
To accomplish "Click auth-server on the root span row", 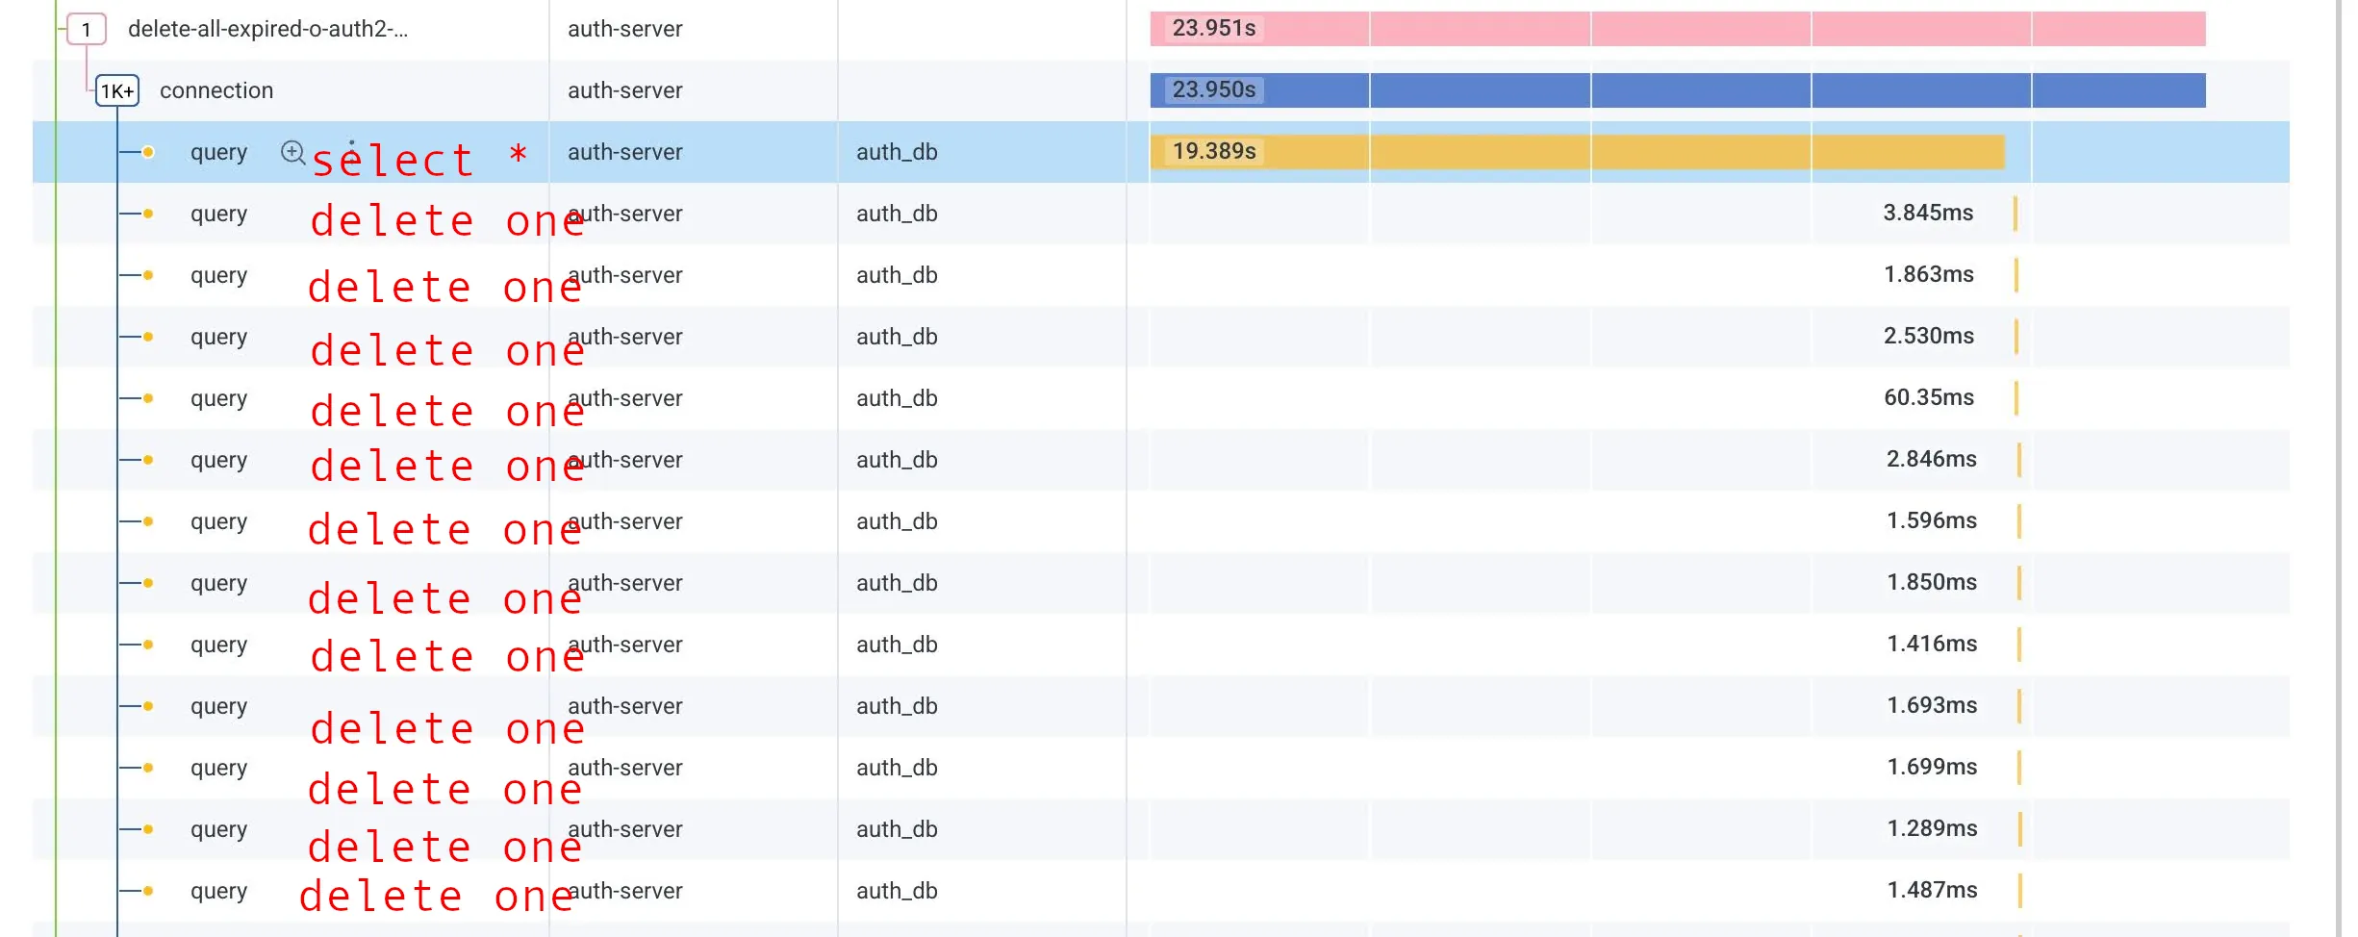I will [x=624, y=29].
